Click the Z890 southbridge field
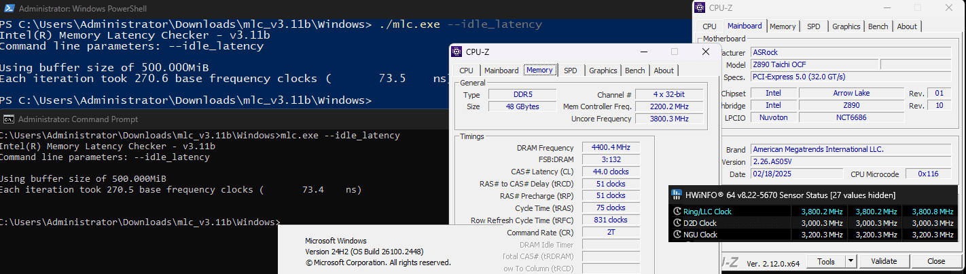Viewport: 966px width, 274px height. tap(851, 105)
